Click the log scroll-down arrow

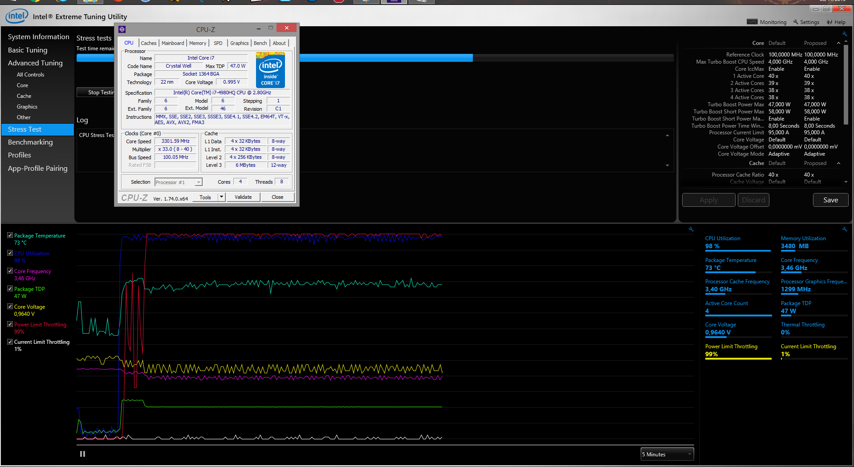(667, 165)
